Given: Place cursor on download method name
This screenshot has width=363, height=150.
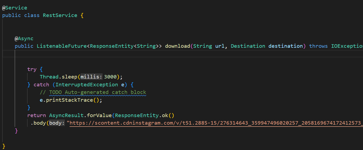Looking at the screenshot, I should (x=177, y=46).
